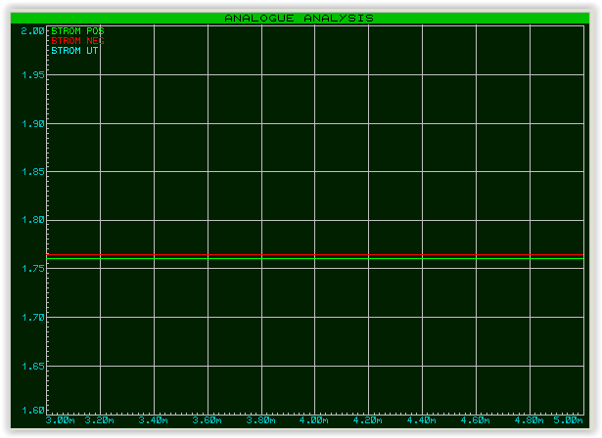602x438 pixels.
Task: Click the 3.80m time axis label
Action: point(260,420)
